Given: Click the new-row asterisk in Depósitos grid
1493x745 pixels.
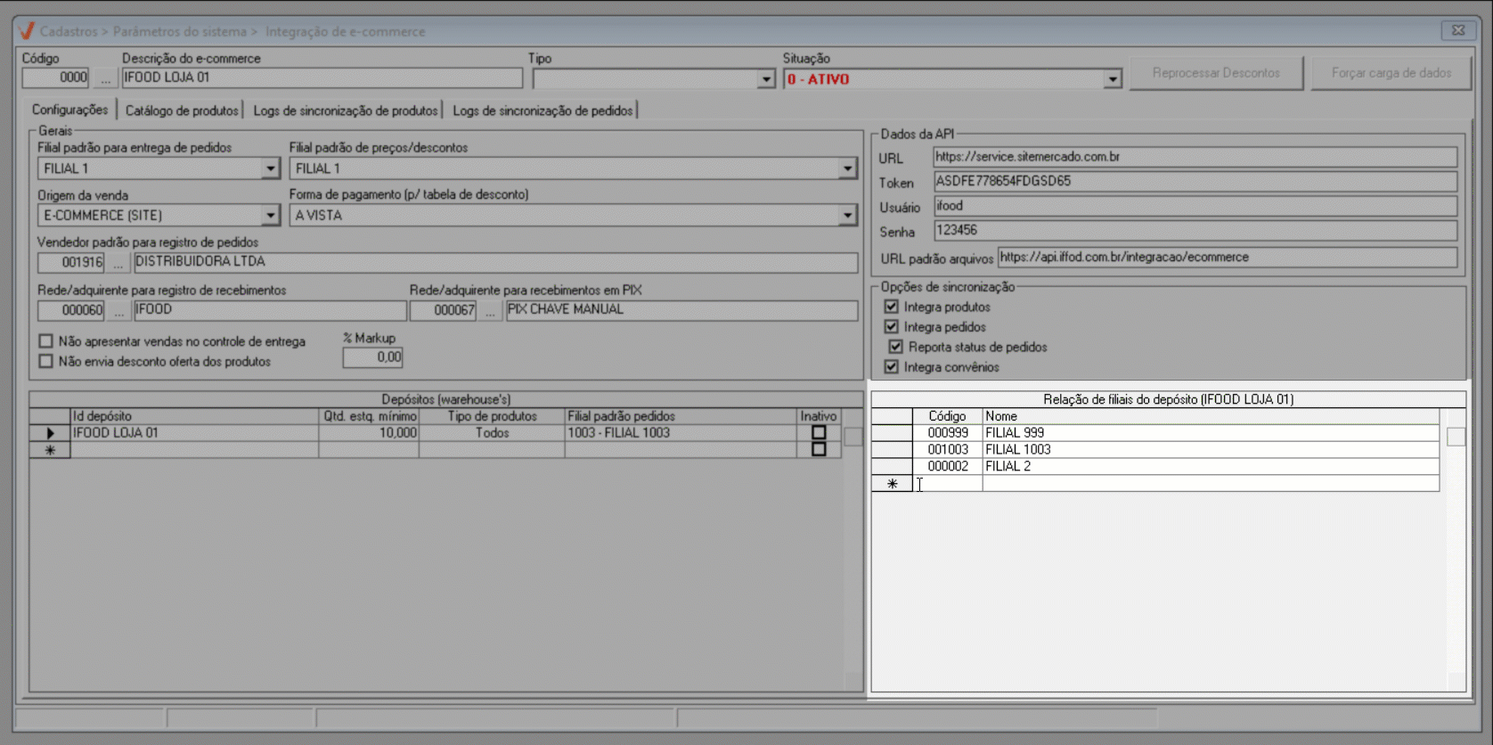Looking at the screenshot, I should 50,450.
